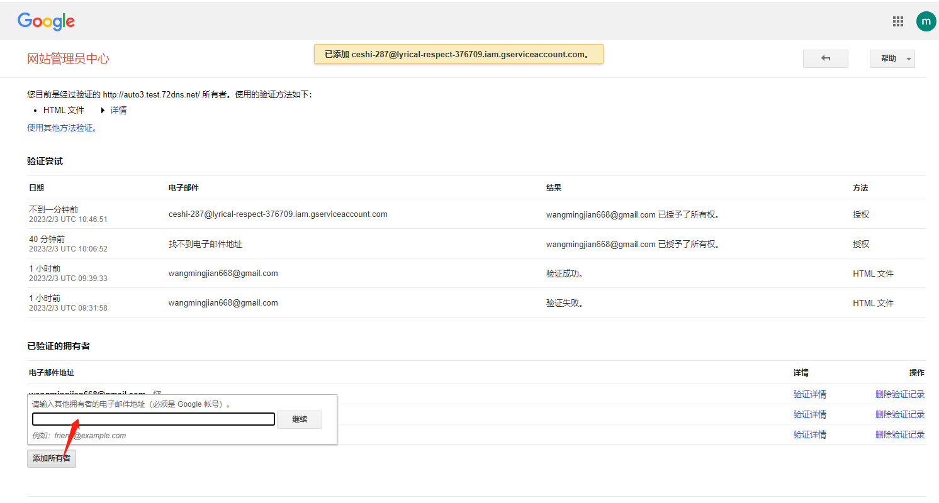Click the 不到一分钟前 date cell
Viewport: 939px width, 503px height.
pyautogui.click(x=53, y=209)
